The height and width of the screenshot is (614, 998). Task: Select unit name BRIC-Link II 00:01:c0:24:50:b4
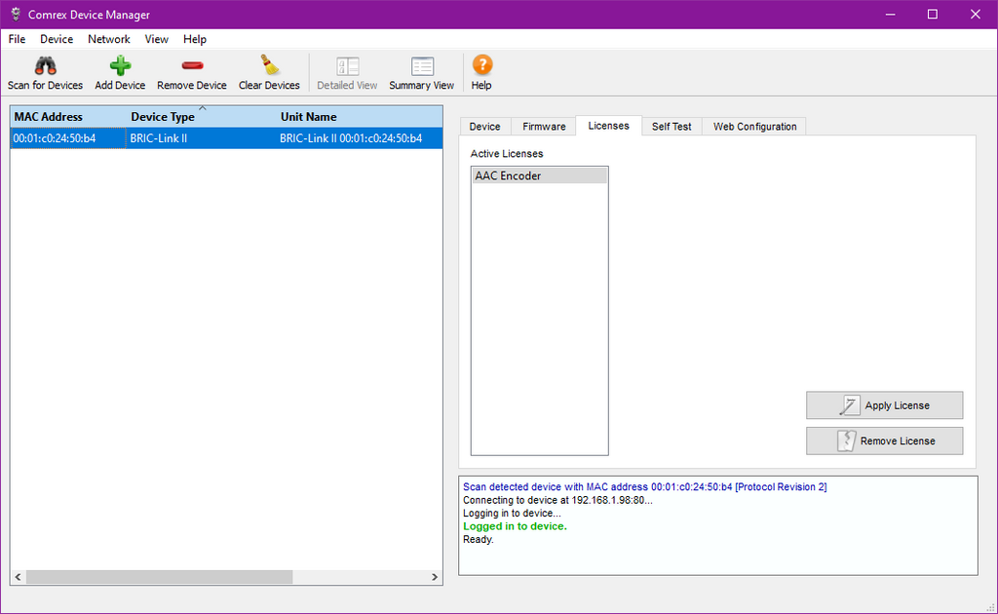(360, 138)
